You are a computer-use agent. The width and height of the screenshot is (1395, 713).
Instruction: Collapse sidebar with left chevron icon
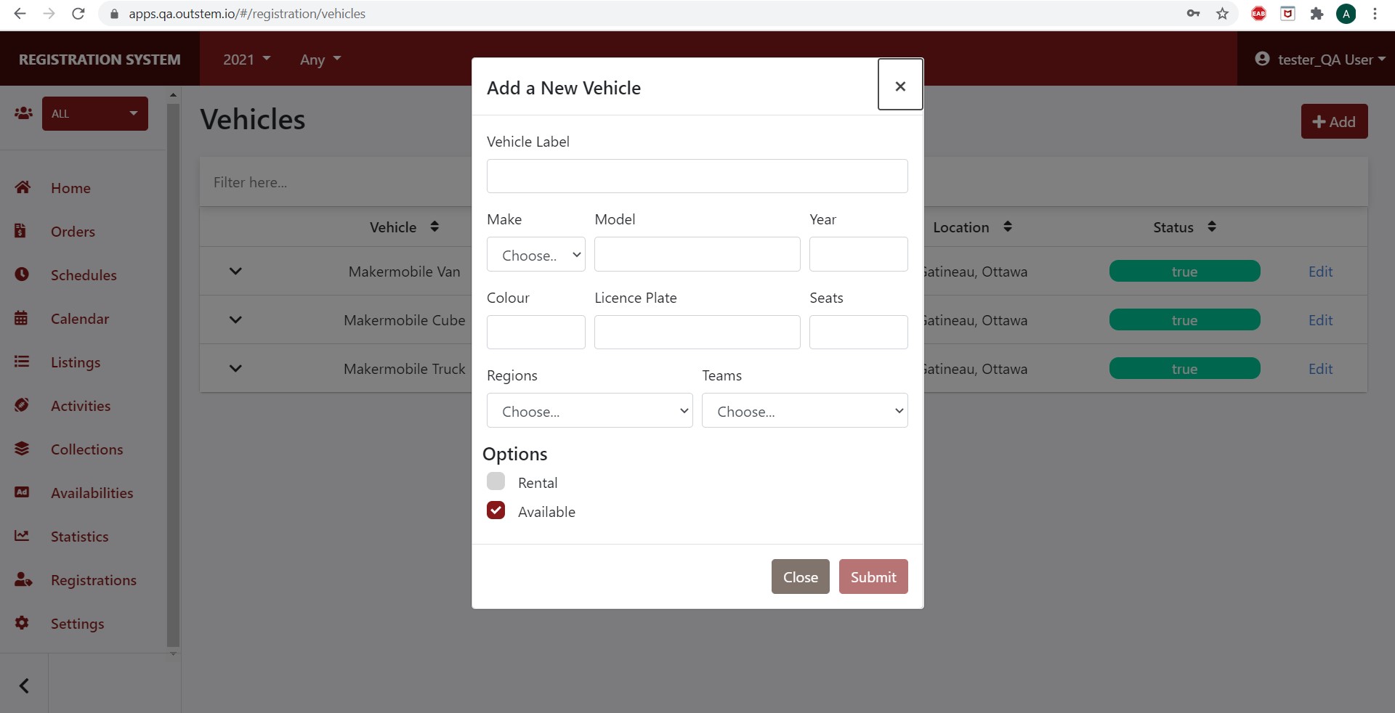[24, 685]
